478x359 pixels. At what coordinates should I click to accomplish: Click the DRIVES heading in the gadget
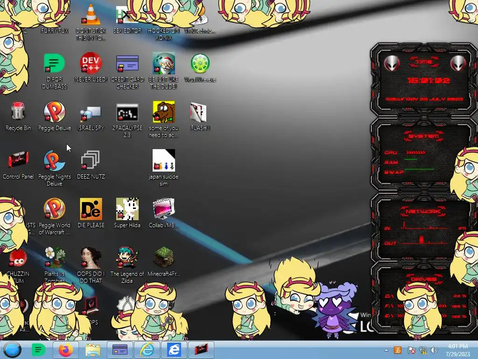coord(424,279)
